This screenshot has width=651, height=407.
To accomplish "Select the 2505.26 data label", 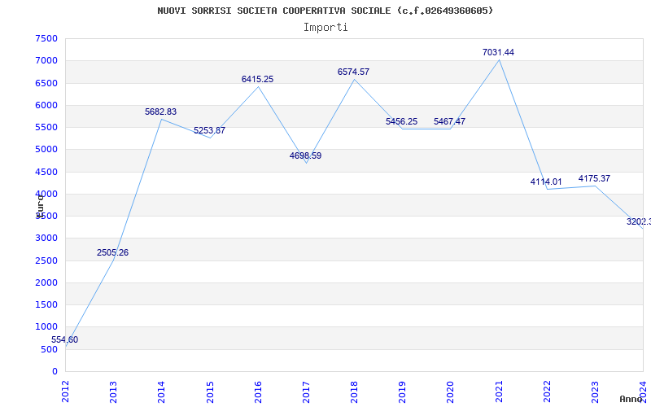I will tap(112, 252).
